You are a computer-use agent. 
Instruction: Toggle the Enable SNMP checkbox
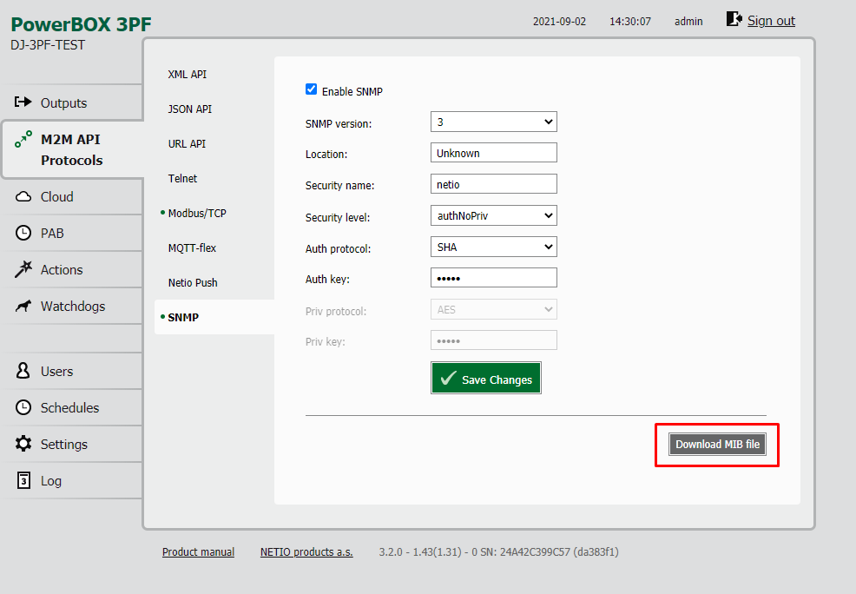click(311, 89)
